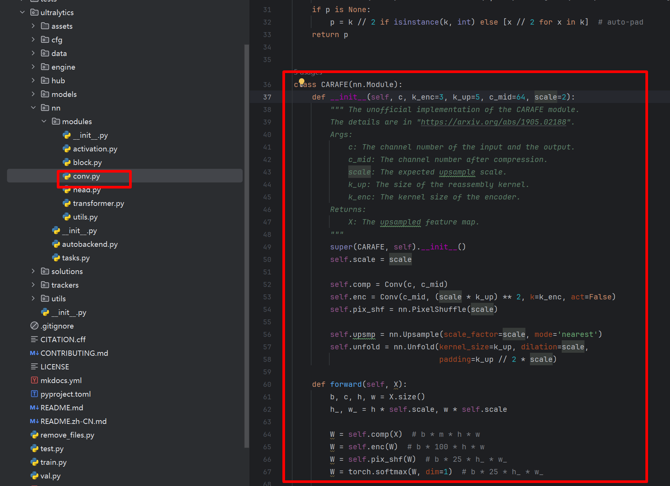Screen dimensions: 670x486
Task: Click the '# auto-pad' comment on line 32
Action: pyautogui.click(x=620, y=22)
